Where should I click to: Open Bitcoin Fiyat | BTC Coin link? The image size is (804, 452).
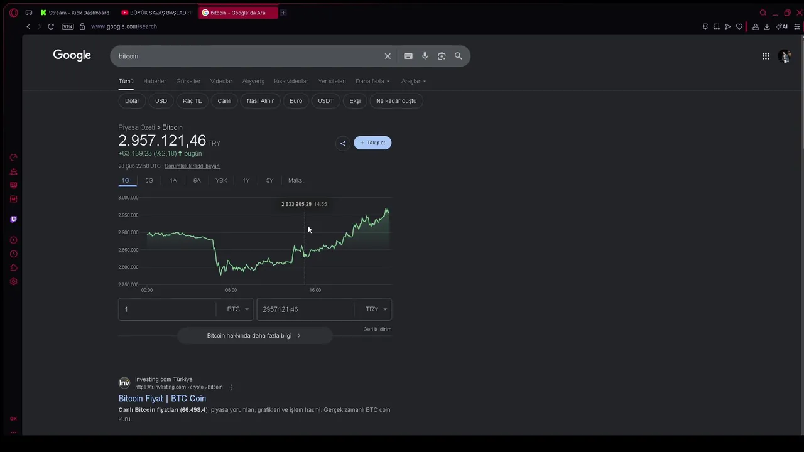162,399
